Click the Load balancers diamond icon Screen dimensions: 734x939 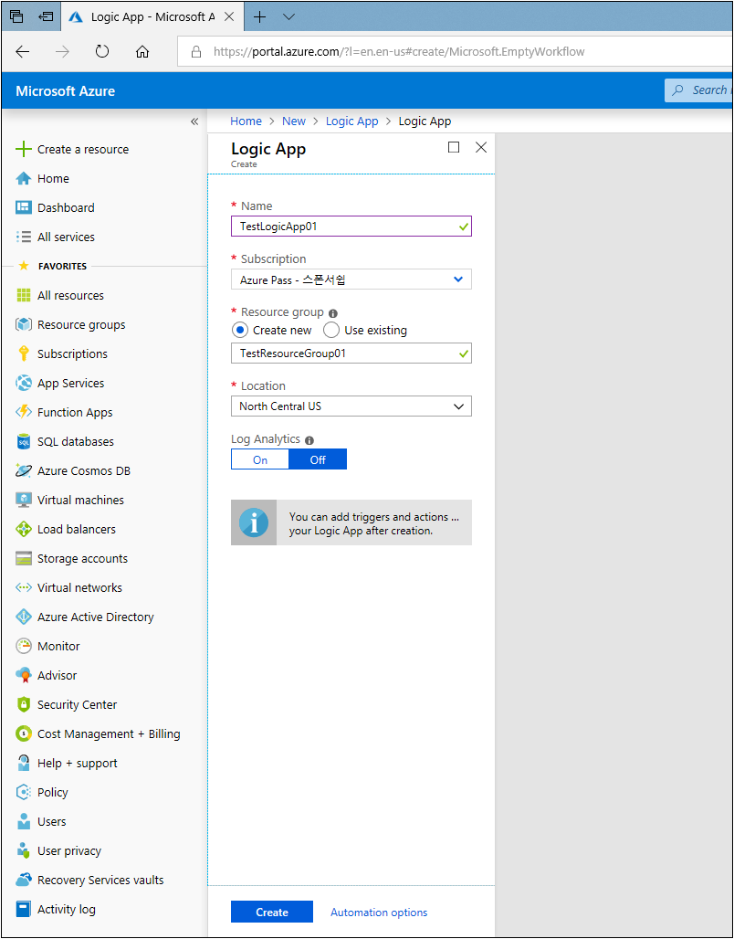(x=24, y=530)
